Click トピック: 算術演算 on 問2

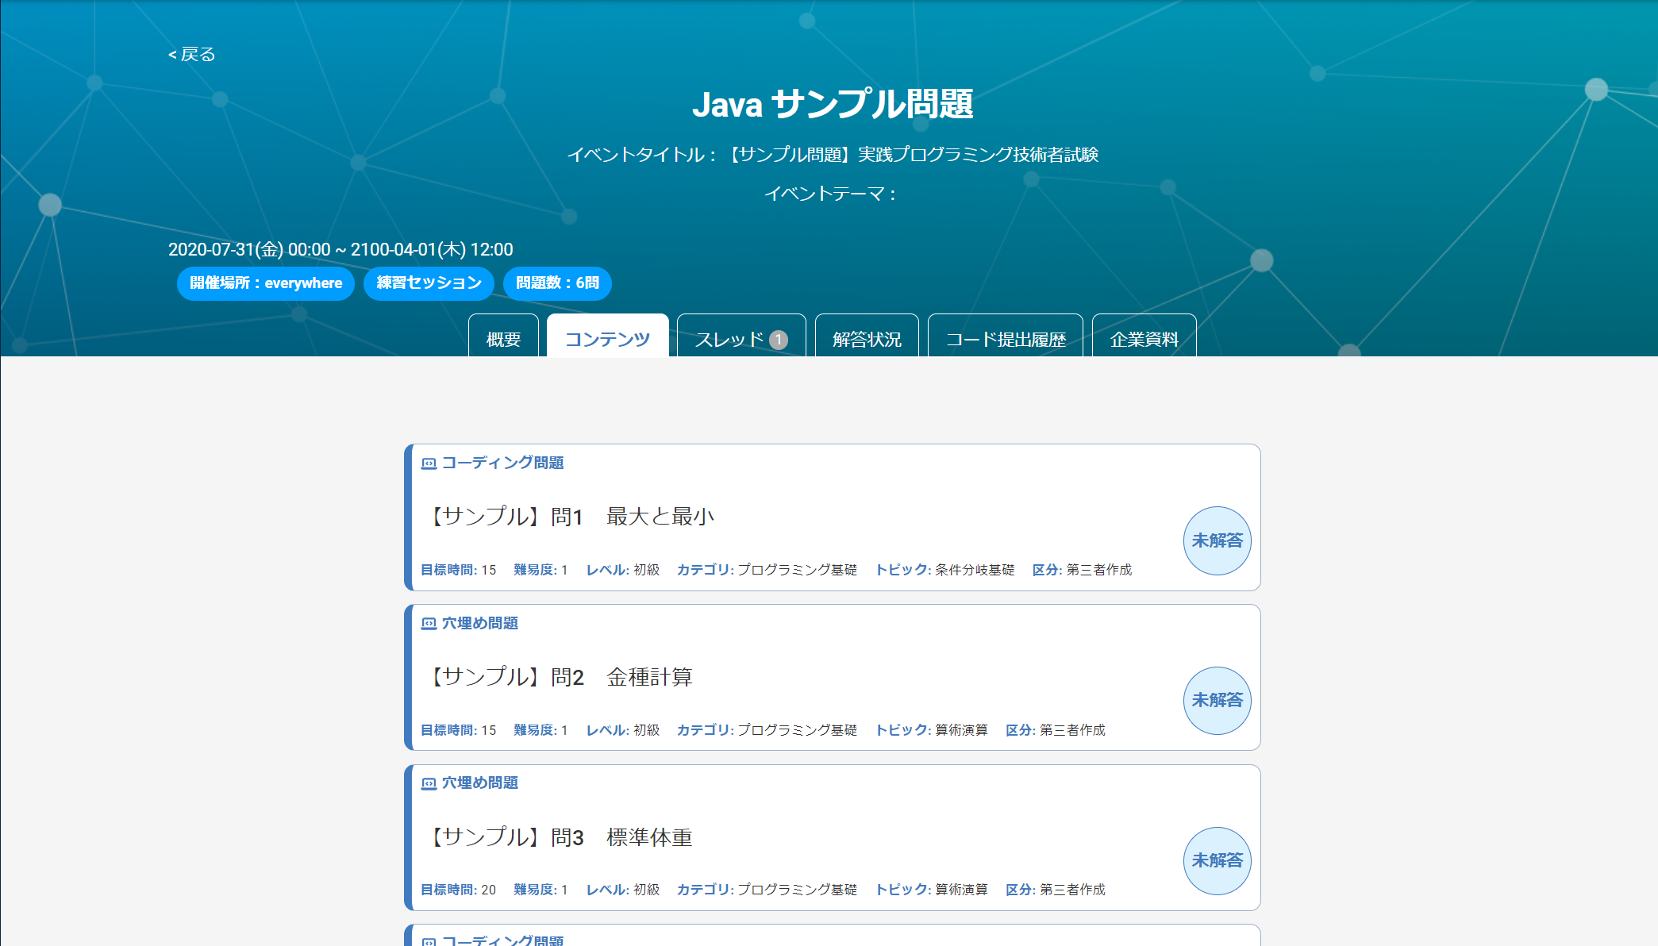(x=931, y=730)
